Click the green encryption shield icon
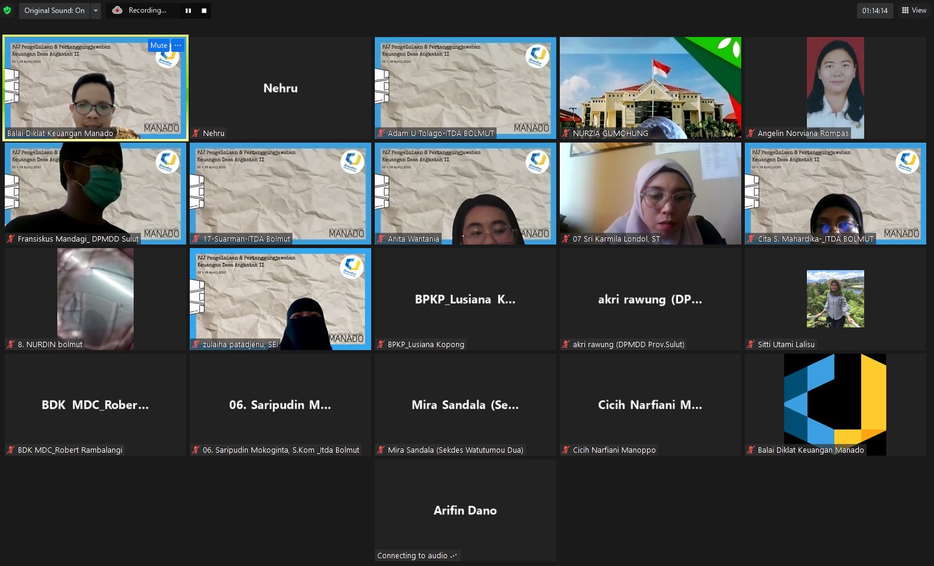The width and height of the screenshot is (934, 566). [7, 10]
